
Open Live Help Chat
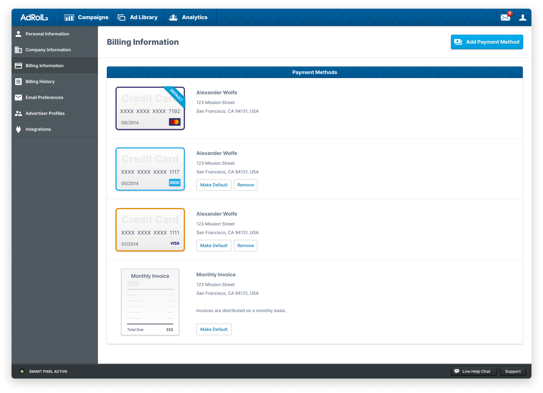pyautogui.click(x=474, y=371)
